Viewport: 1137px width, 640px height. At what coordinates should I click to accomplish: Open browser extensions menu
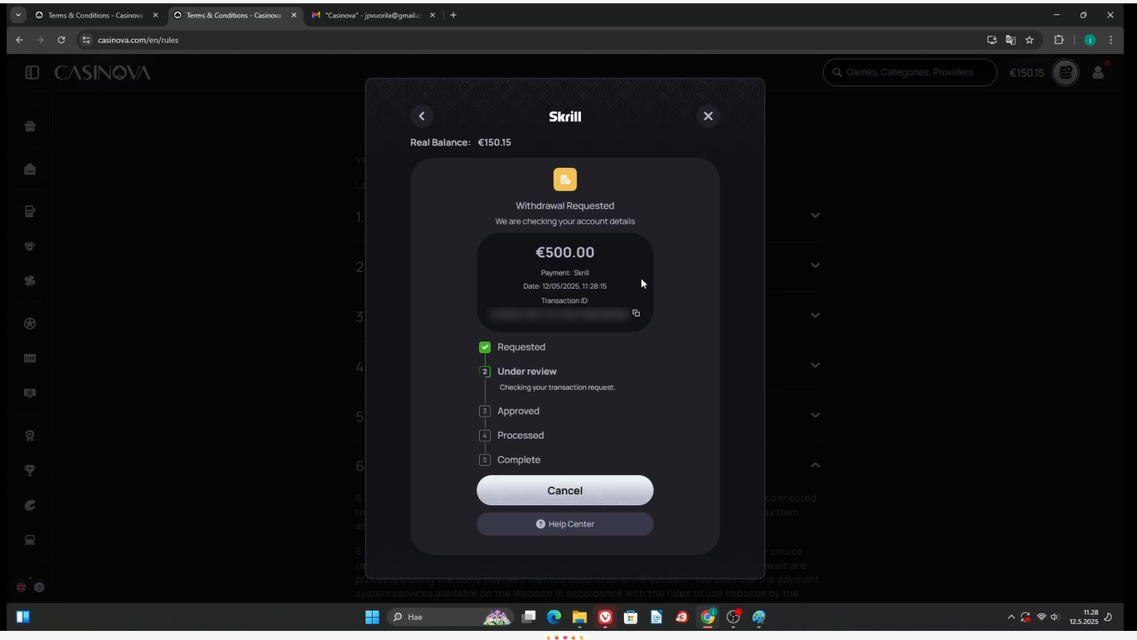(1058, 40)
